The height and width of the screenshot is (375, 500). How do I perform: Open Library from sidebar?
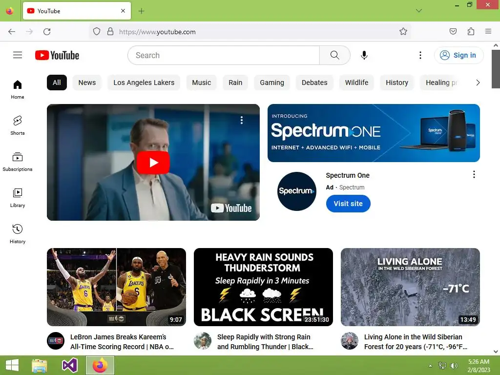[18, 198]
